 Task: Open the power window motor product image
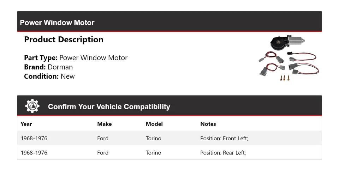pos(289,58)
